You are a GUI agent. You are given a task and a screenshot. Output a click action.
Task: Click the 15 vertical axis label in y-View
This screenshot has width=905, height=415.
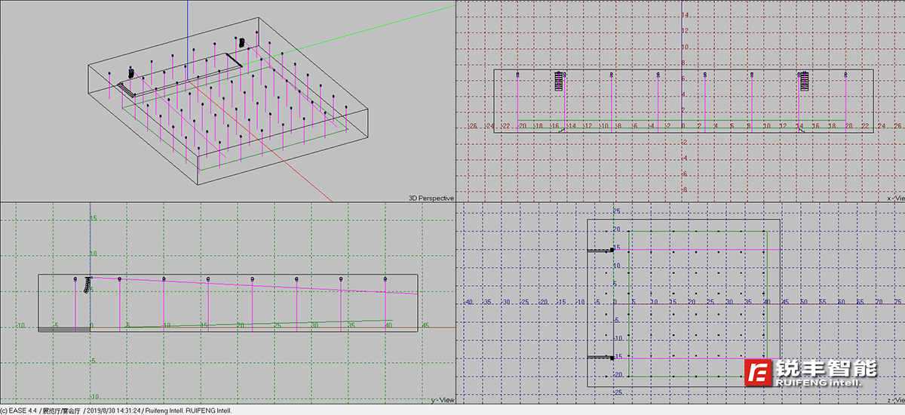94,218
